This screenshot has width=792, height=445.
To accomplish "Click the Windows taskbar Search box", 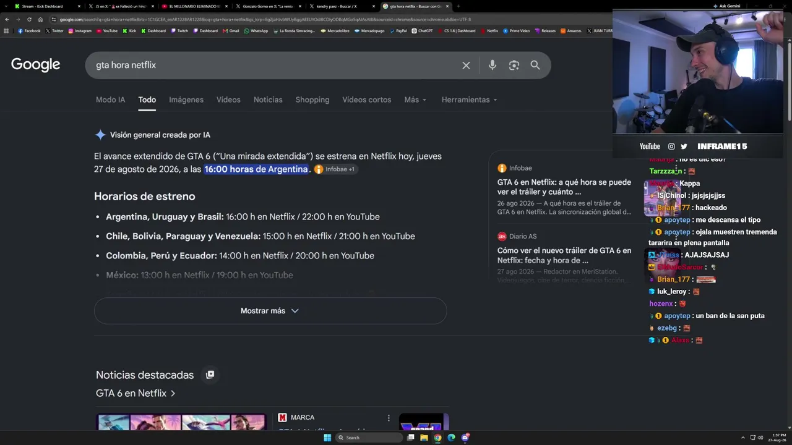I will (x=369, y=438).
